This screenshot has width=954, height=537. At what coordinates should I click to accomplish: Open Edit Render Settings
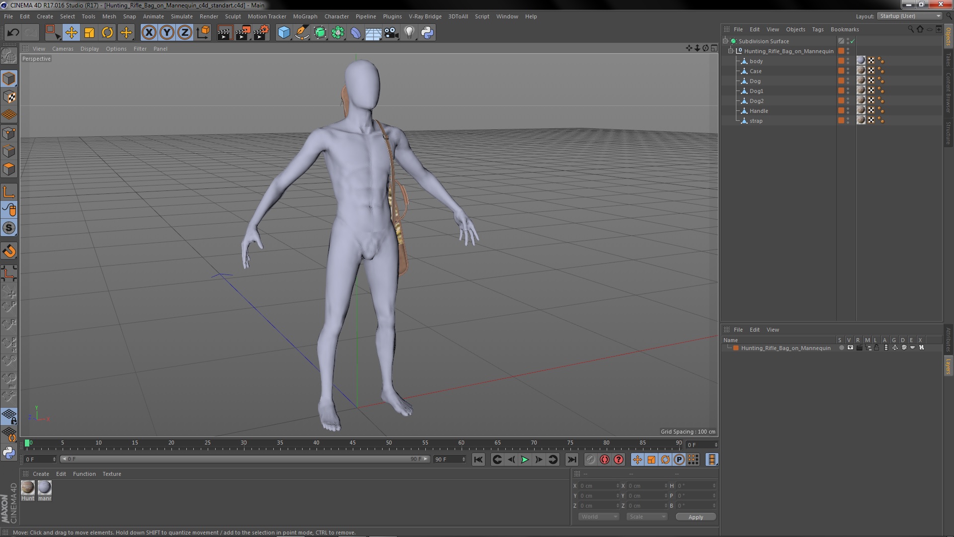tap(261, 33)
